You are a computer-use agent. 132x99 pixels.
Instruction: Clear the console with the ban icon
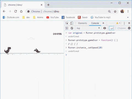coord(72,28)
